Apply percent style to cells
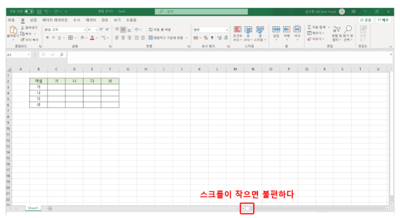The width and height of the screenshot is (400, 218). coord(206,38)
